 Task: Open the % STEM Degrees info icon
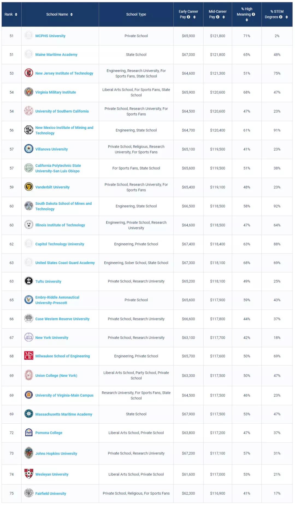(x=281, y=17)
